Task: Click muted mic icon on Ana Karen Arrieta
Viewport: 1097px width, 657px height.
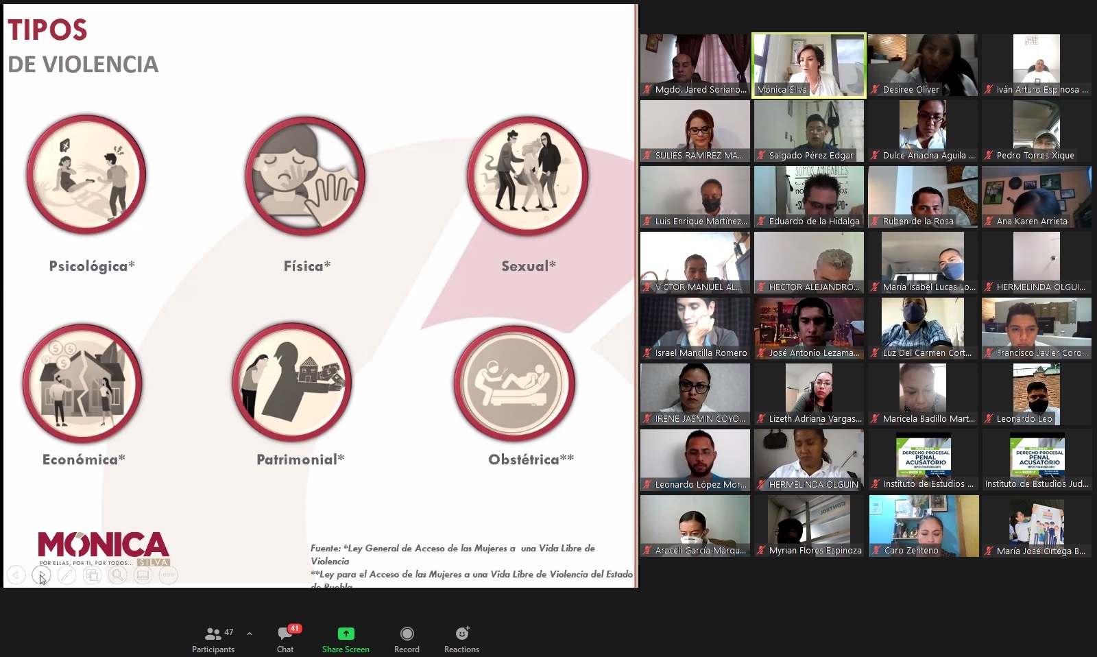Action: 989,221
